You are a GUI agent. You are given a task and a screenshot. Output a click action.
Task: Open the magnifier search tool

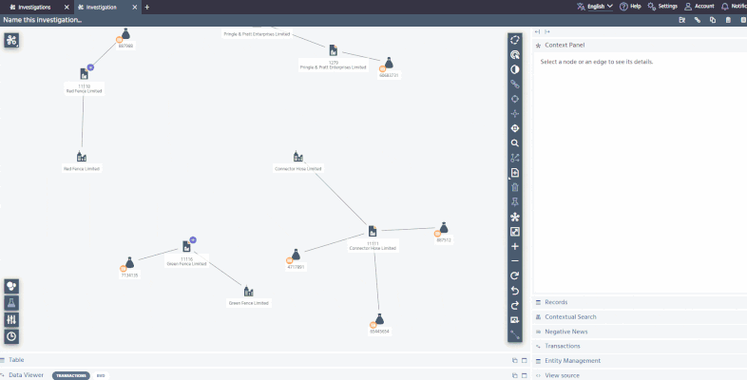click(x=514, y=143)
